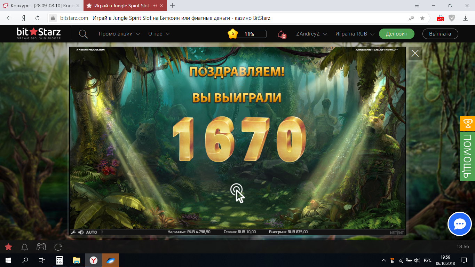
Task: Open the Calculator from taskbar
Action: (x=60, y=260)
